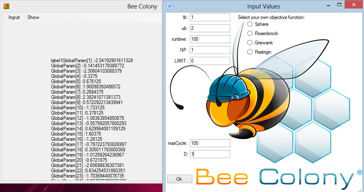
Task: Click inside the NP text box
Action: [210, 50]
